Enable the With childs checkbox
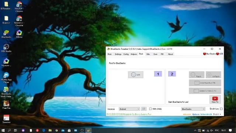This screenshot has height=133, width=236. (x=150, y=109)
